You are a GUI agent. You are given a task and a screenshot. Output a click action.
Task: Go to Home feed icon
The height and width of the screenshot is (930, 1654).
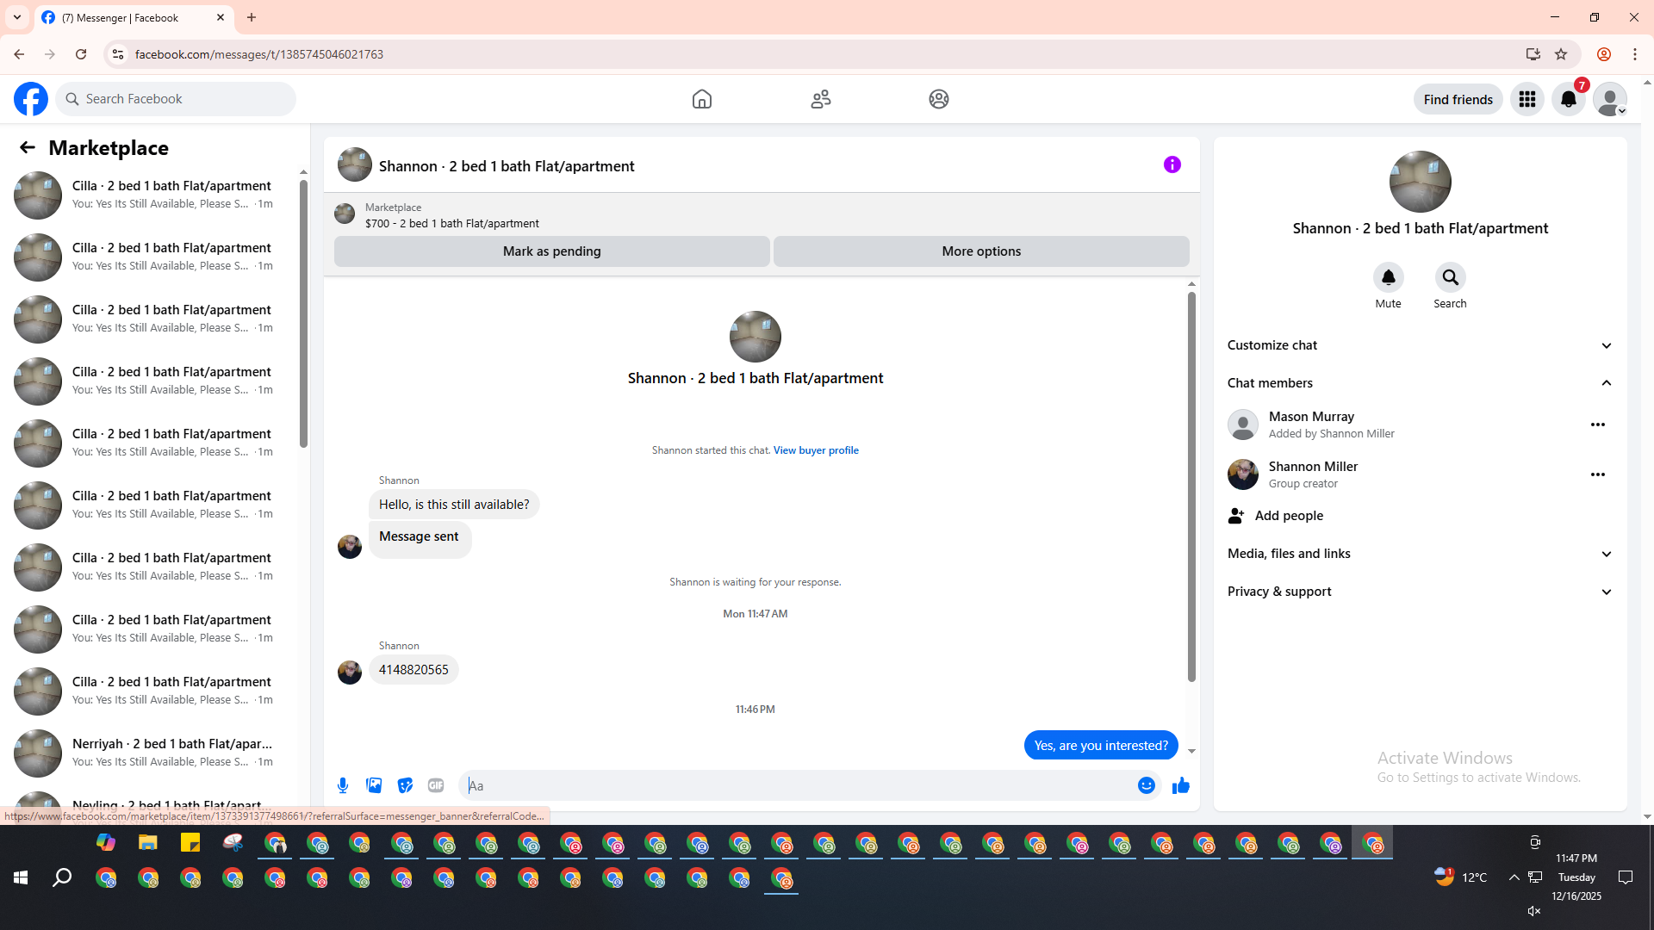pos(702,99)
